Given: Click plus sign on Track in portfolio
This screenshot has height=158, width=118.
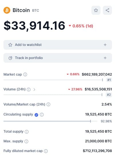Looking at the screenshot, I should pyautogui.click(x=105, y=58).
